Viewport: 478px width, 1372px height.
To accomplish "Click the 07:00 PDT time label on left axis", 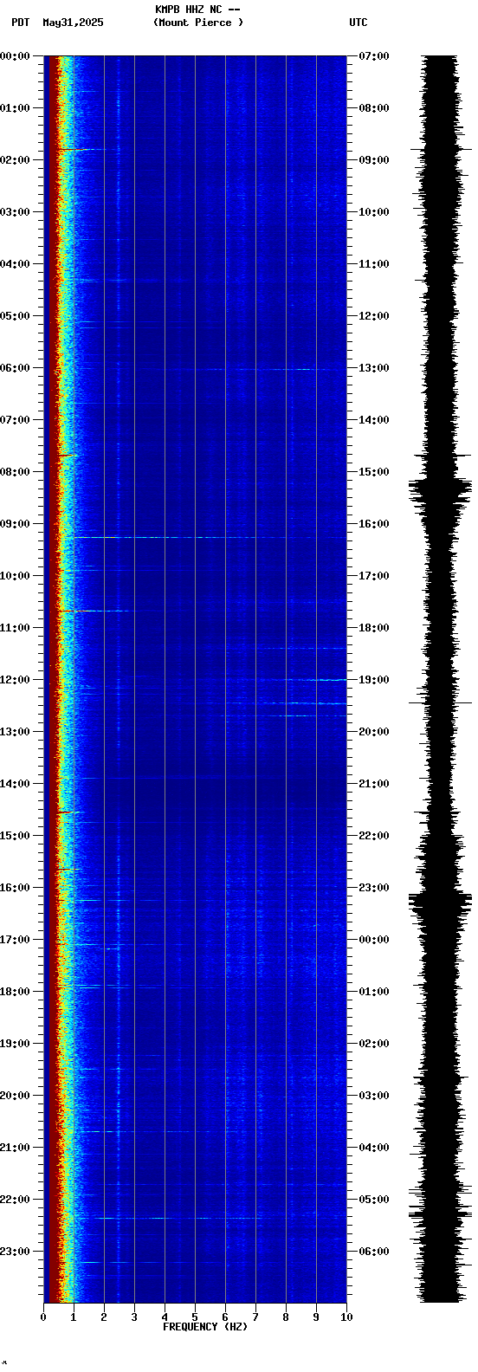I will click(x=15, y=420).
